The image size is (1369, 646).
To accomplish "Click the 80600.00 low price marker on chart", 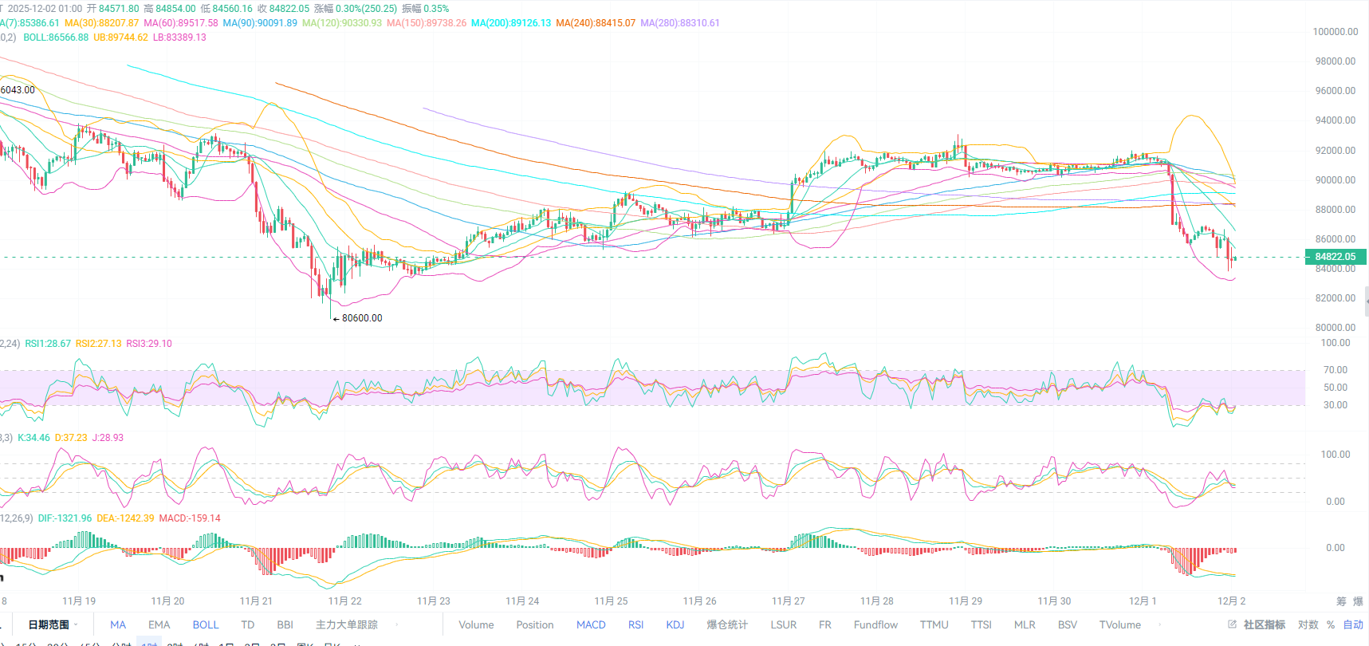I will (361, 318).
